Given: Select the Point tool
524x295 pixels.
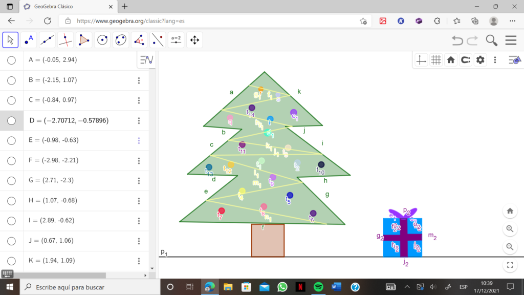Looking at the screenshot, I should [x=29, y=40].
